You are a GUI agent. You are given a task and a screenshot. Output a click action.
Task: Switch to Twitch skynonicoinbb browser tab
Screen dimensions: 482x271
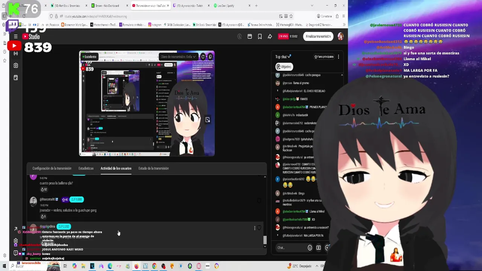click(191, 6)
